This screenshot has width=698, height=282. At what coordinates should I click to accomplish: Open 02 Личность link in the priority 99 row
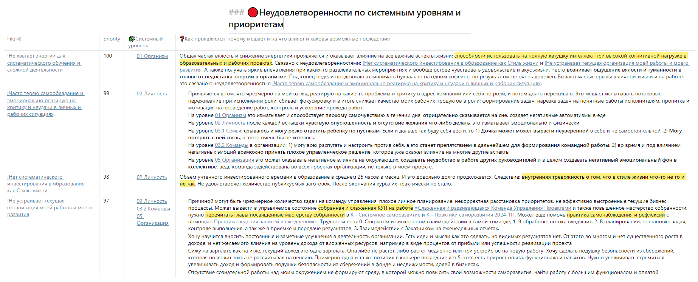(x=152, y=93)
